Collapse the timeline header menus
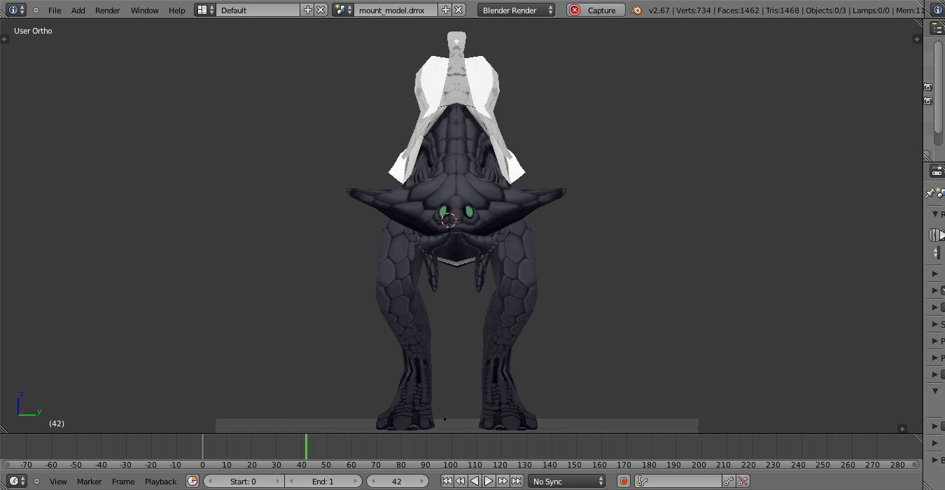This screenshot has height=490, width=945. [36, 481]
